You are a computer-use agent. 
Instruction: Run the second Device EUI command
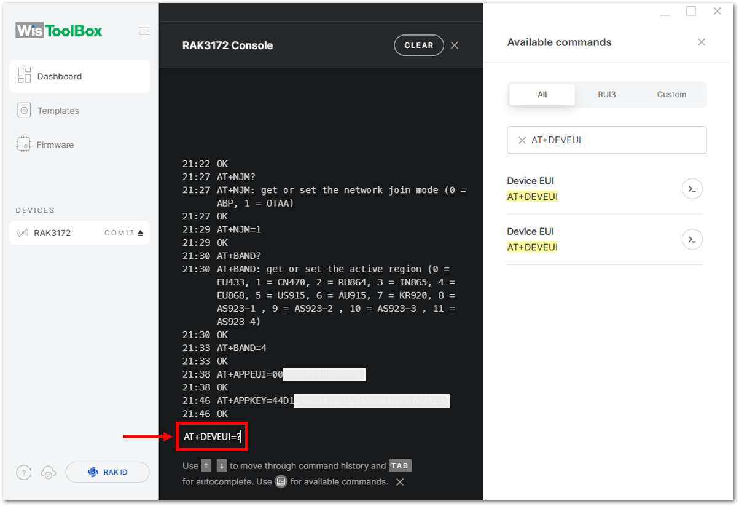click(692, 239)
